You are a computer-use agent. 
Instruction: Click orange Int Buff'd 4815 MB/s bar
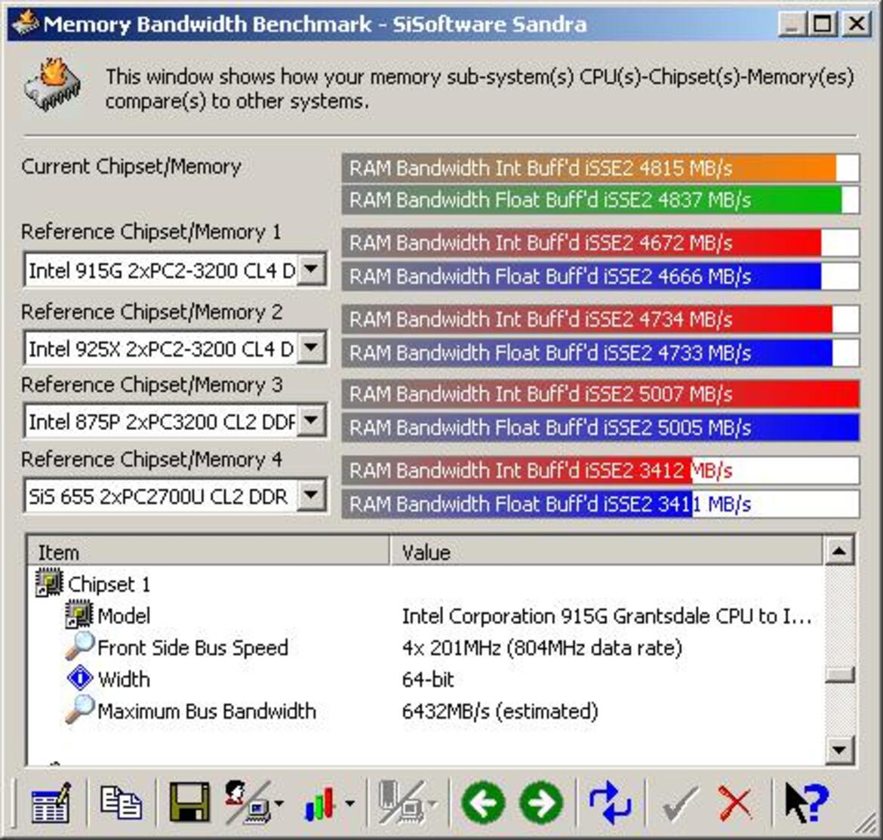point(600,168)
